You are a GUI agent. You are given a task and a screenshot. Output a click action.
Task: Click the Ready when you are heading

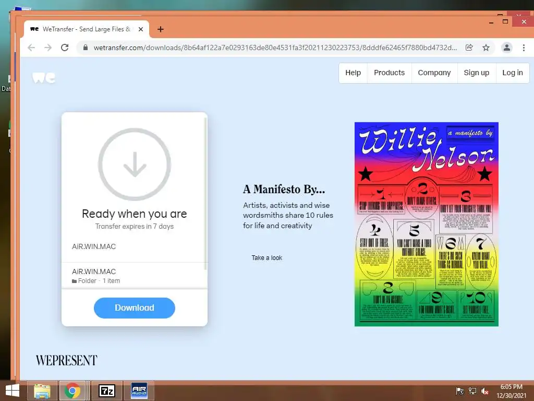pyautogui.click(x=135, y=214)
